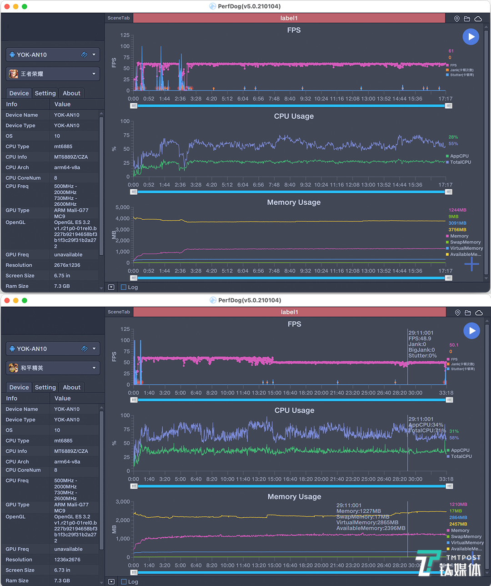This screenshot has height=586, width=491.
Task: Select the arm64-v8a CPU Arch value in top window
Action: (67, 167)
